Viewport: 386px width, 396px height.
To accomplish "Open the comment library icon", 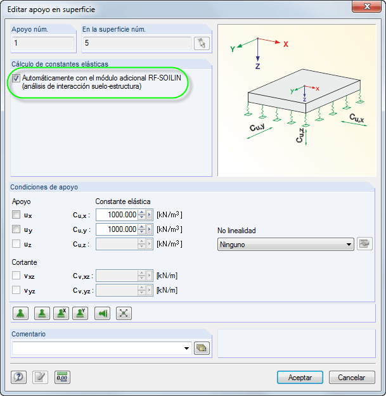I will tap(202, 348).
